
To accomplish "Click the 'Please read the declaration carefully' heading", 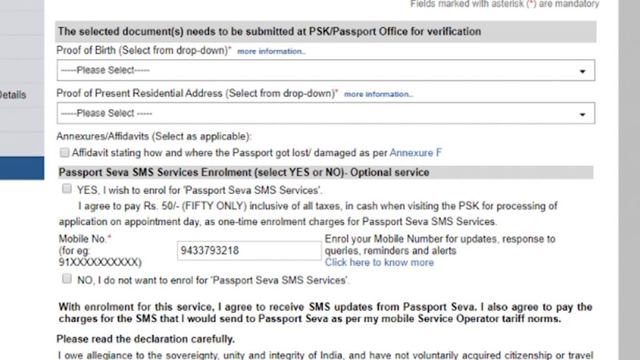I will point(146,339).
